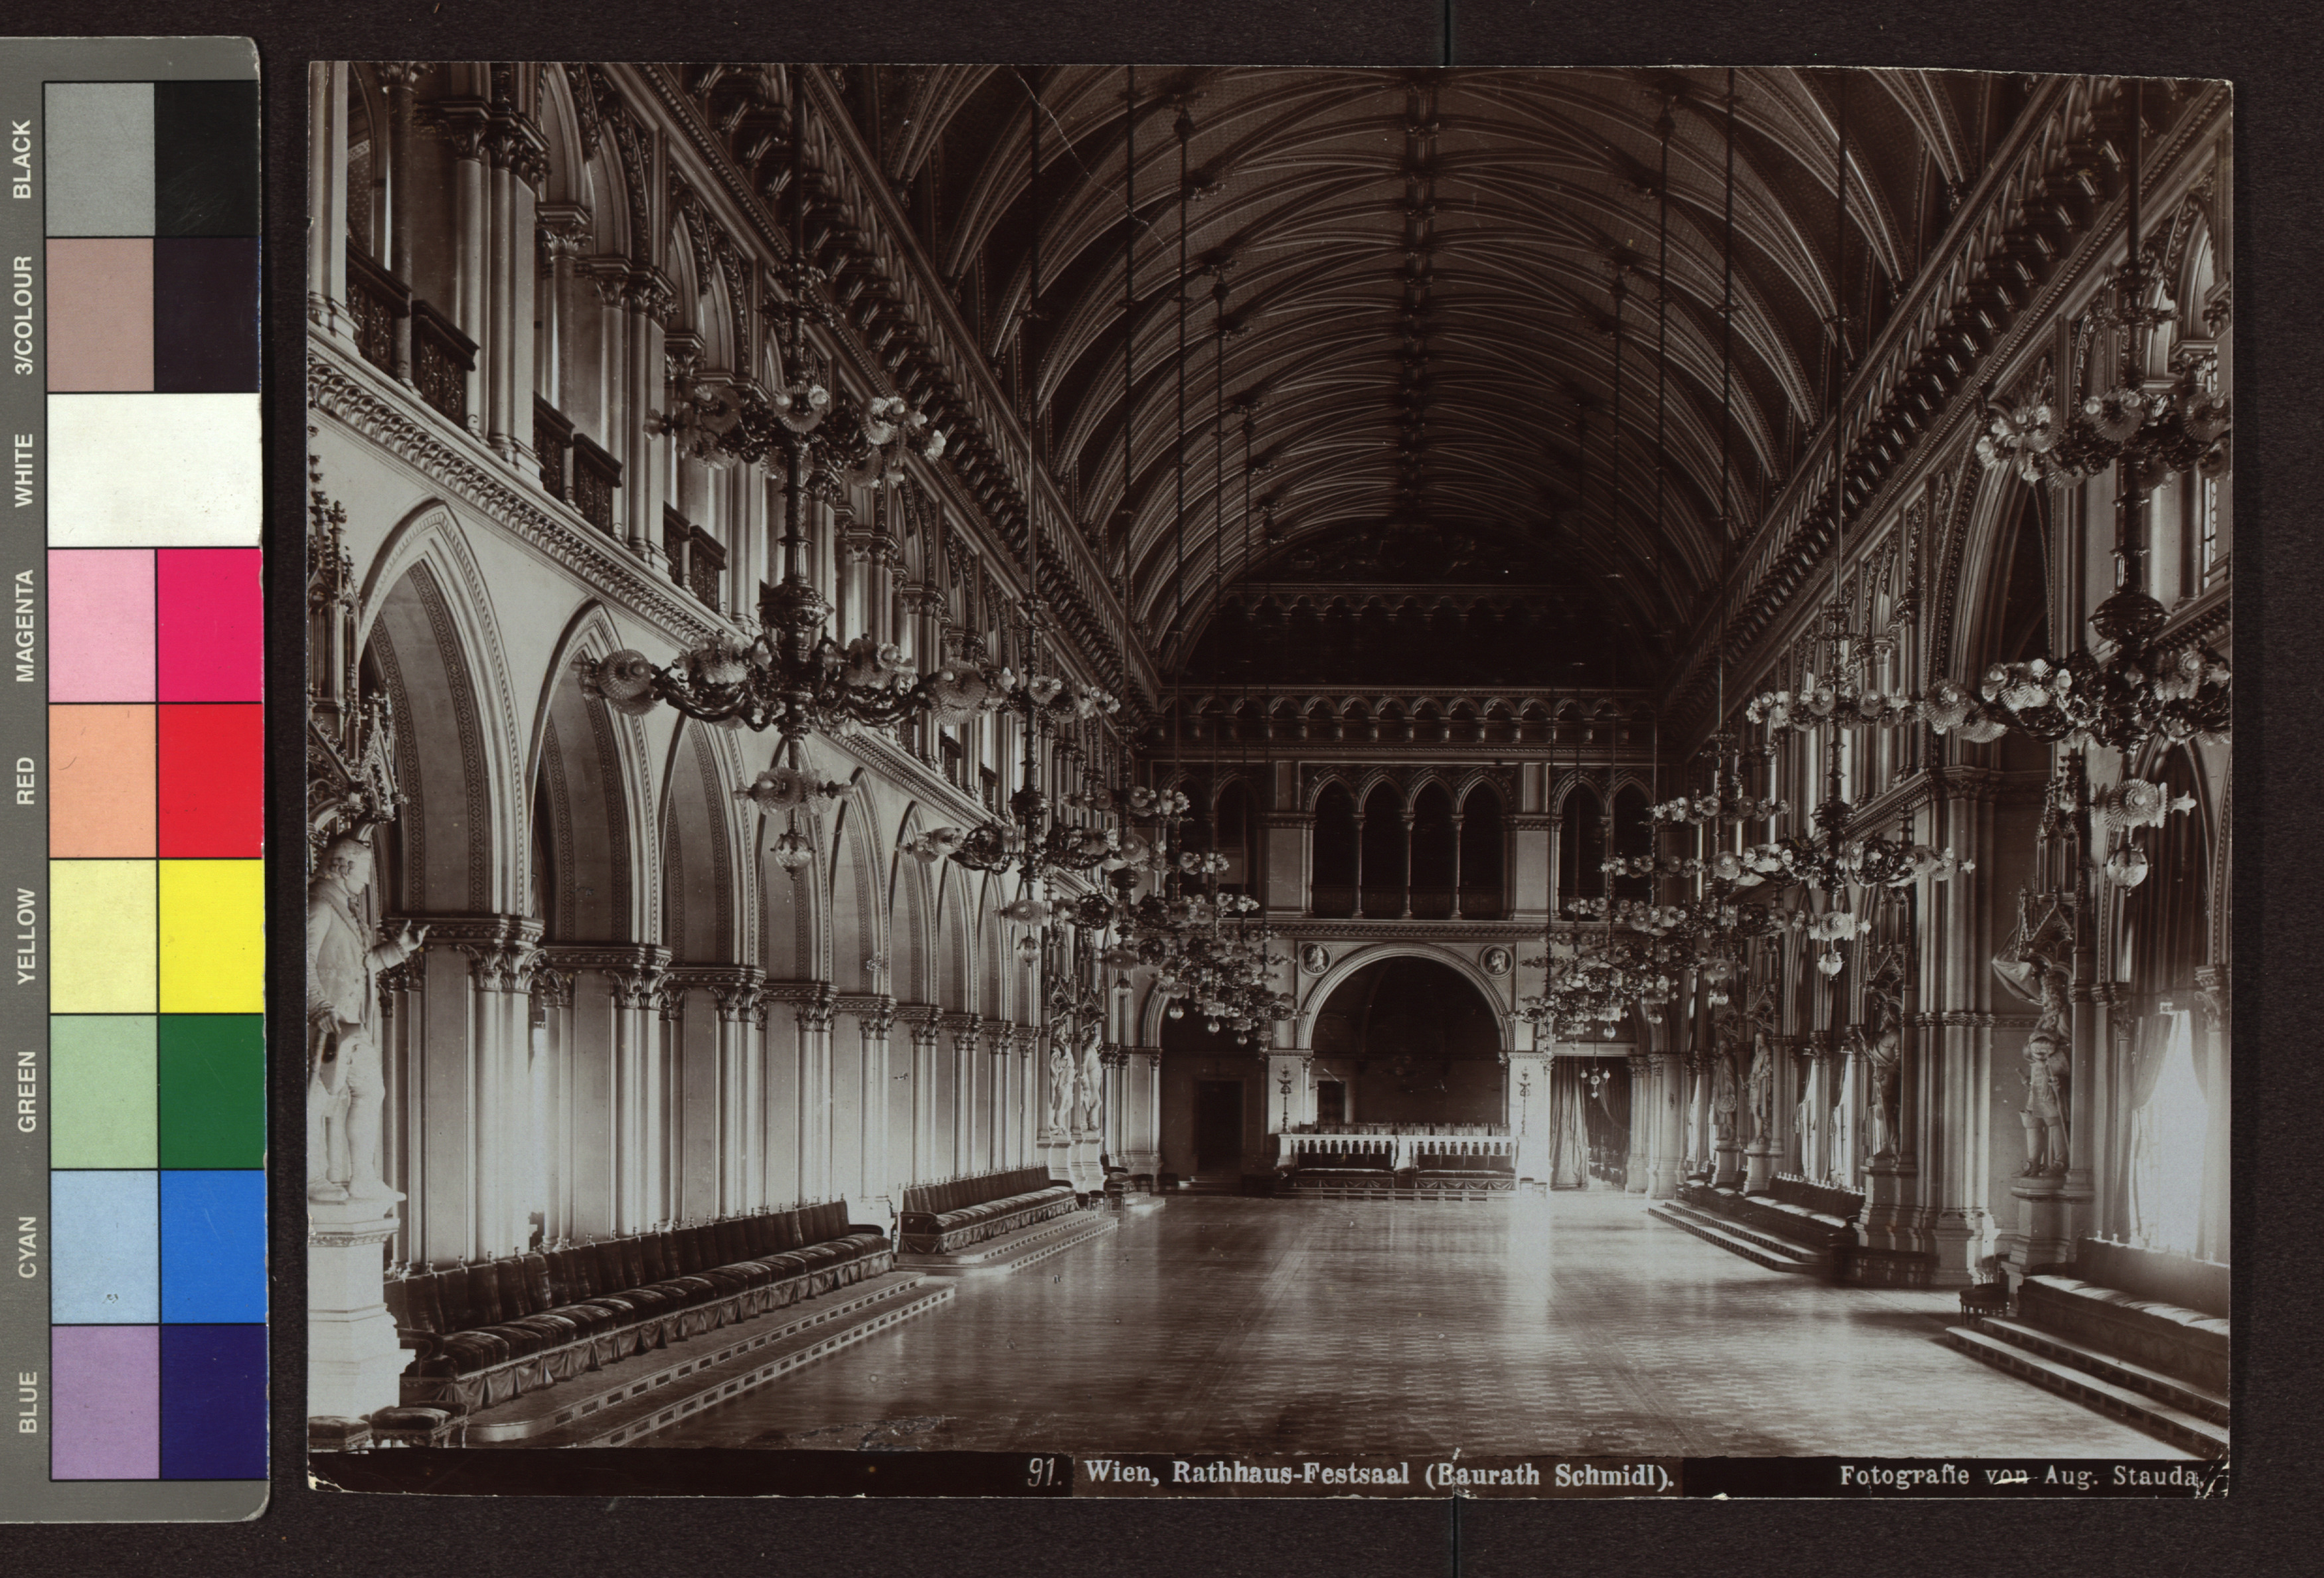Click the saturated yellow swatch
The height and width of the screenshot is (1578, 2324).
click(211, 936)
